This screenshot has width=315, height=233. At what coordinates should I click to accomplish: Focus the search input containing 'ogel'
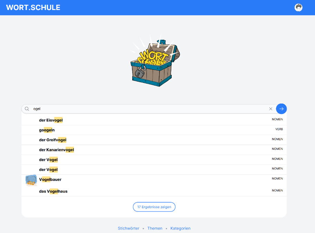[x=149, y=109]
